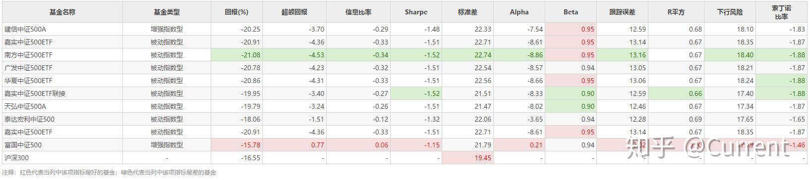This screenshot has height=180, width=810.
Task: Select the 19.45 standard deviation cell
Action: 467,158
